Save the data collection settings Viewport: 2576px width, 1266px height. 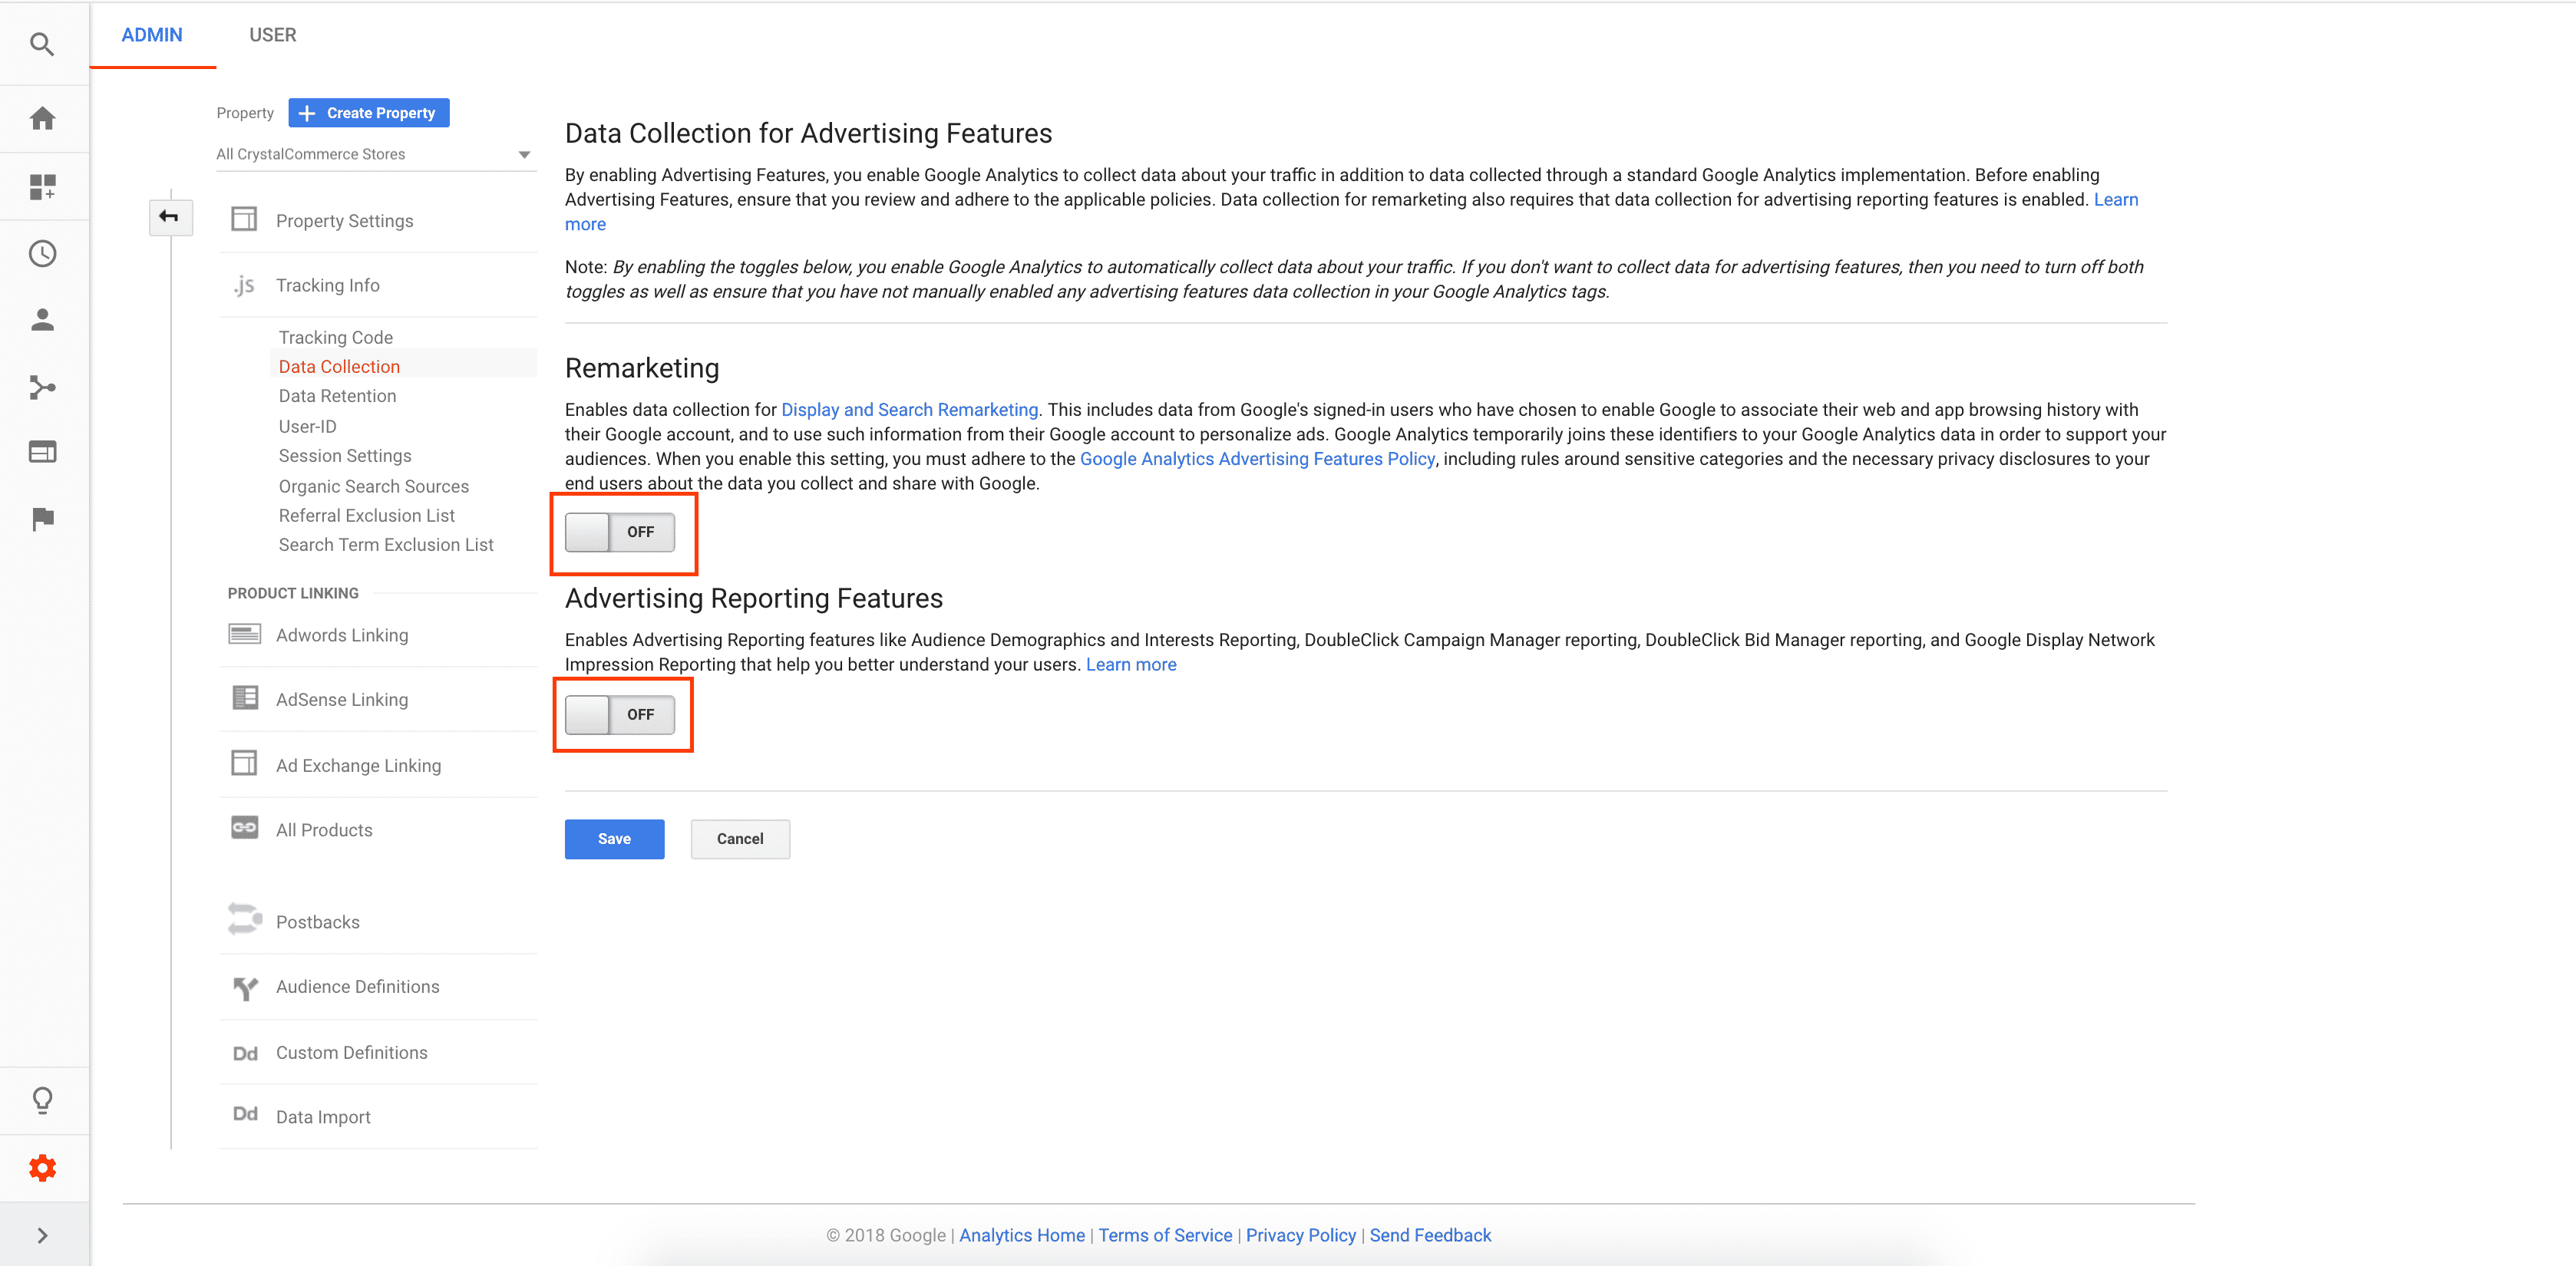(x=614, y=839)
